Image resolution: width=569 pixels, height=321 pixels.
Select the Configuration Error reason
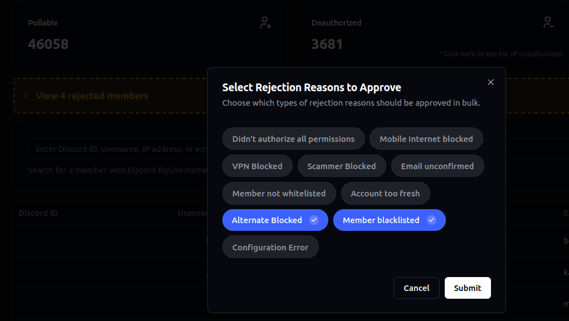tap(270, 248)
